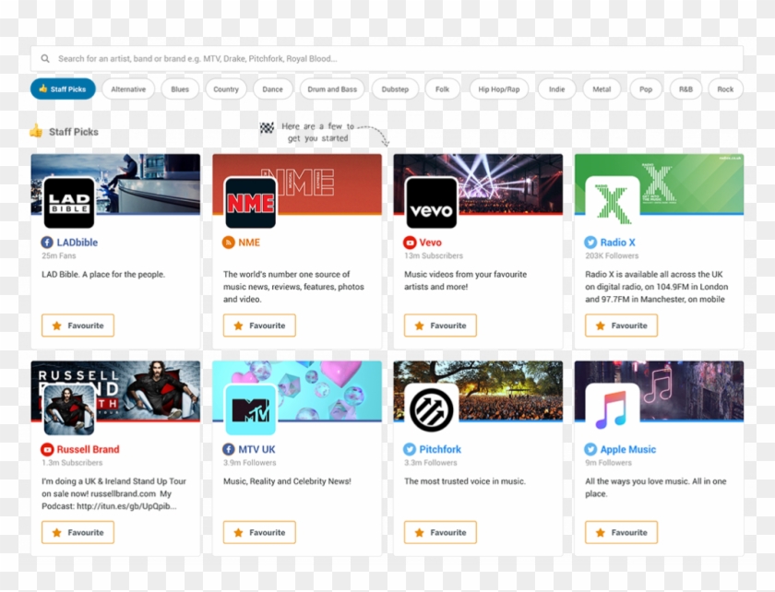Click the Vevo logo icon
This screenshot has width=775, height=592.
click(431, 203)
